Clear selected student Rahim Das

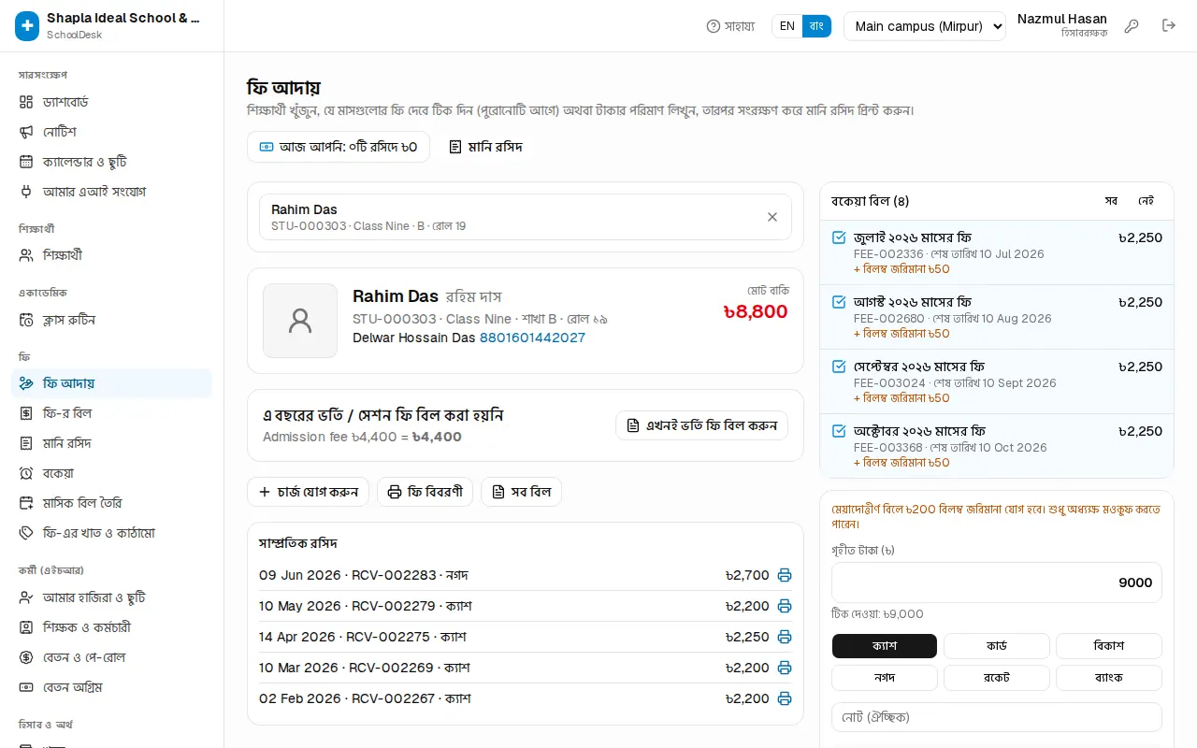[772, 217]
